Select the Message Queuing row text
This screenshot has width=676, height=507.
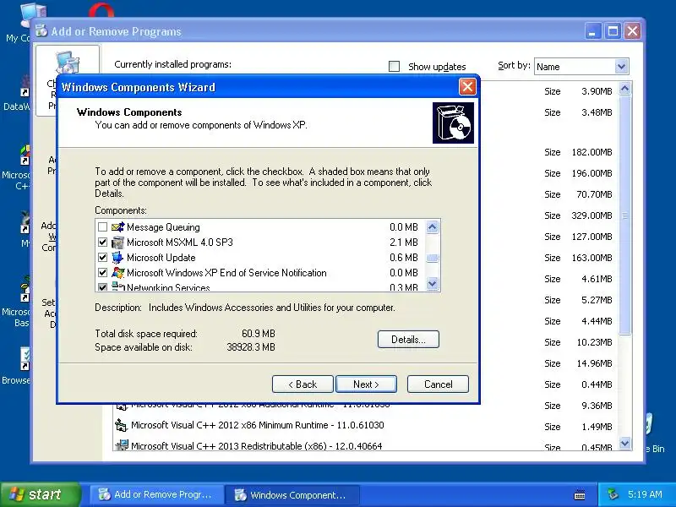coord(163,227)
